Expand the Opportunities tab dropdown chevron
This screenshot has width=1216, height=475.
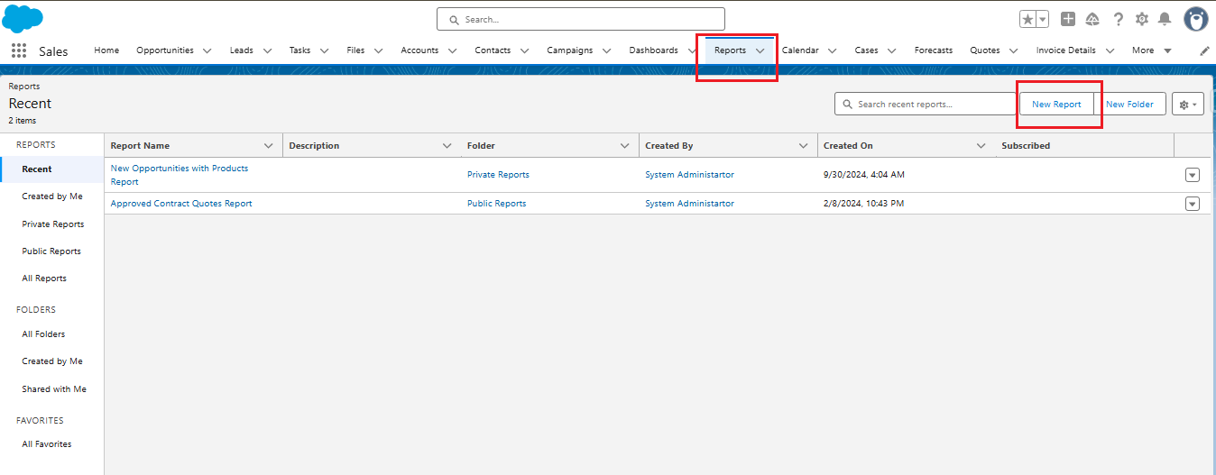point(207,51)
